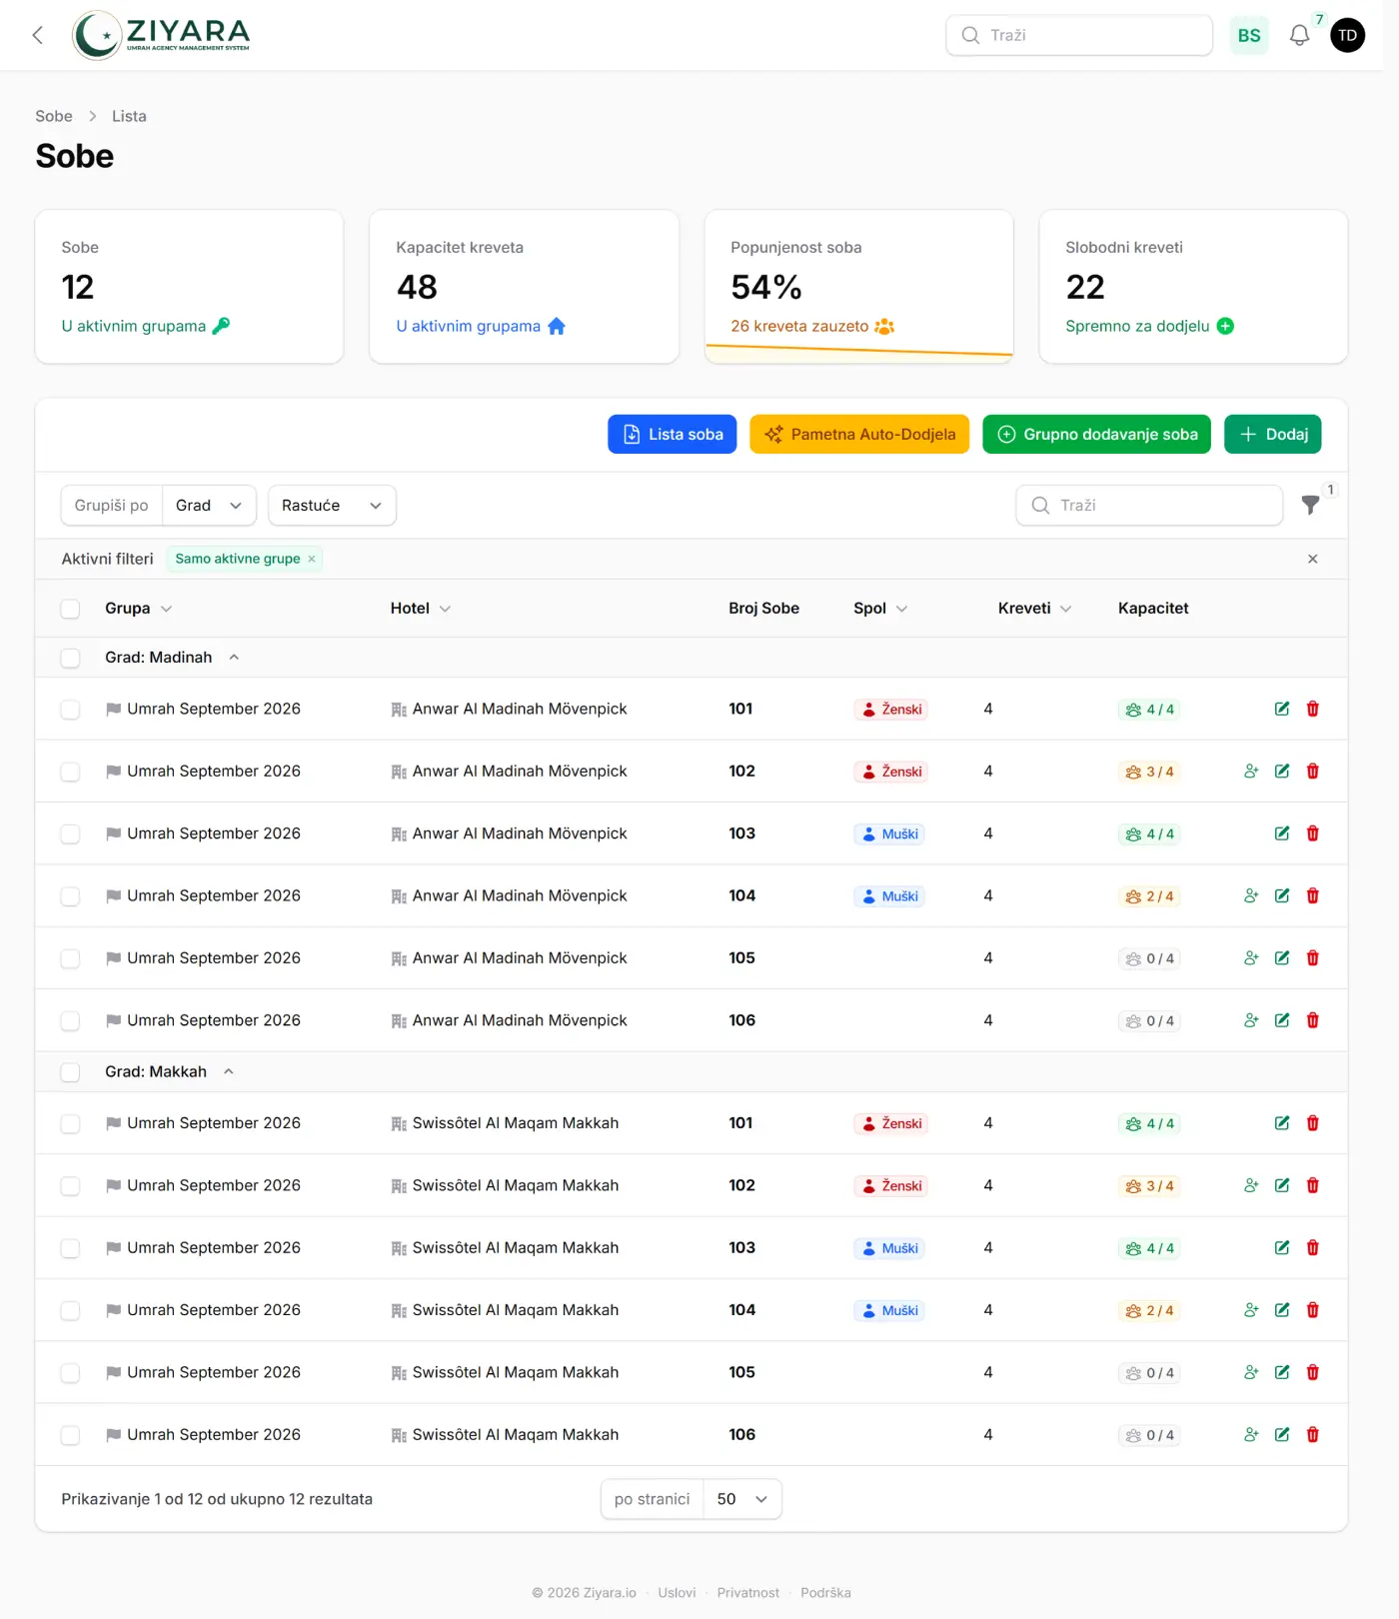The image size is (1399, 1619).
Task: Check the Makkah room 102 row
Action: [70, 1186]
